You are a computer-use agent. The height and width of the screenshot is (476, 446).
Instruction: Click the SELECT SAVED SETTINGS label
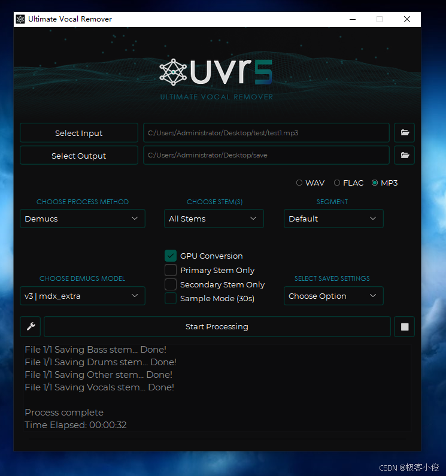(x=332, y=278)
